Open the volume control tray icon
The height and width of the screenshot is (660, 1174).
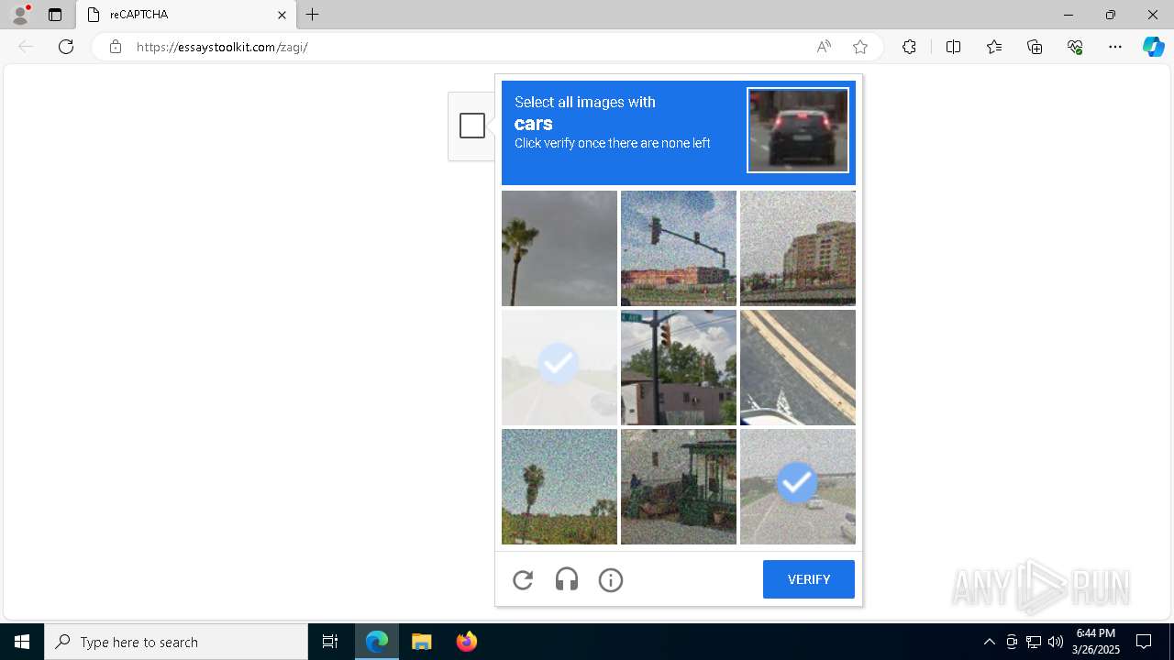(1055, 642)
